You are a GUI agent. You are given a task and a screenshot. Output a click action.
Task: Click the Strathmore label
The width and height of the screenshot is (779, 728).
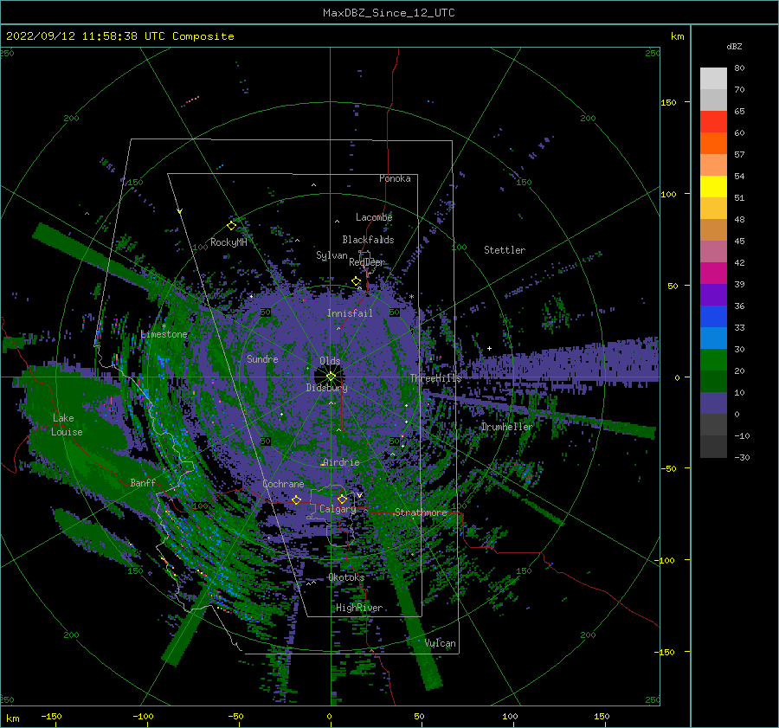click(422, 512)
